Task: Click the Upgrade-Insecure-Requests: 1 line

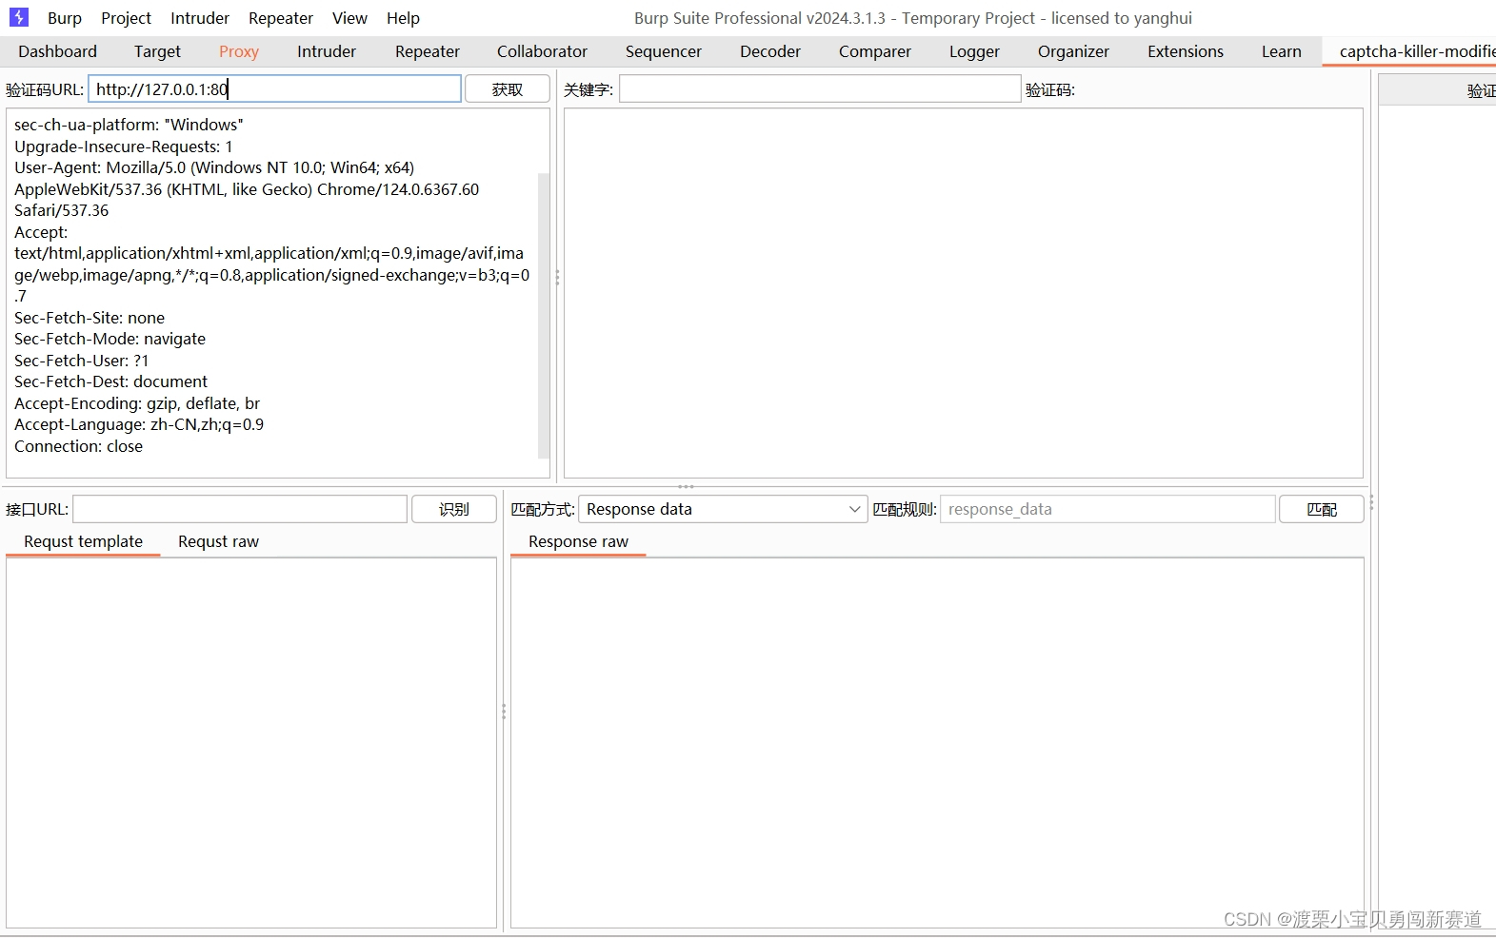Action: click(123, 147)
